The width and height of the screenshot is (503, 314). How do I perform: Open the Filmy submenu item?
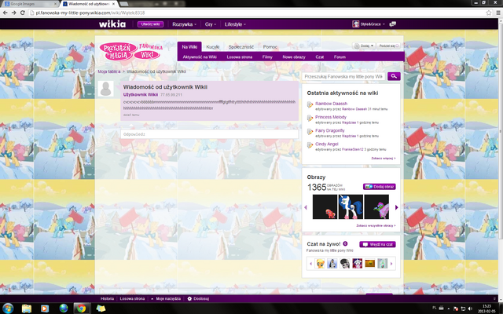tap(267, 57)
